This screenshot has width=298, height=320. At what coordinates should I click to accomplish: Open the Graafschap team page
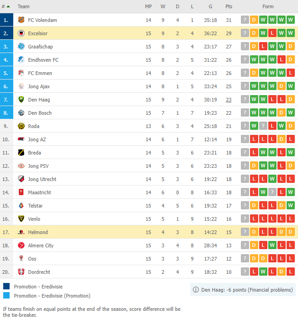40,47
